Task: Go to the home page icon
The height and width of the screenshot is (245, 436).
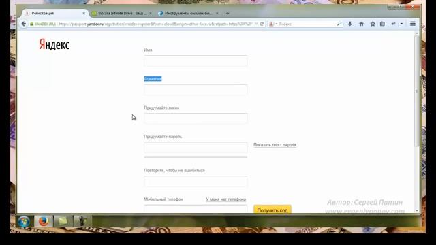Action: point(361,24)
